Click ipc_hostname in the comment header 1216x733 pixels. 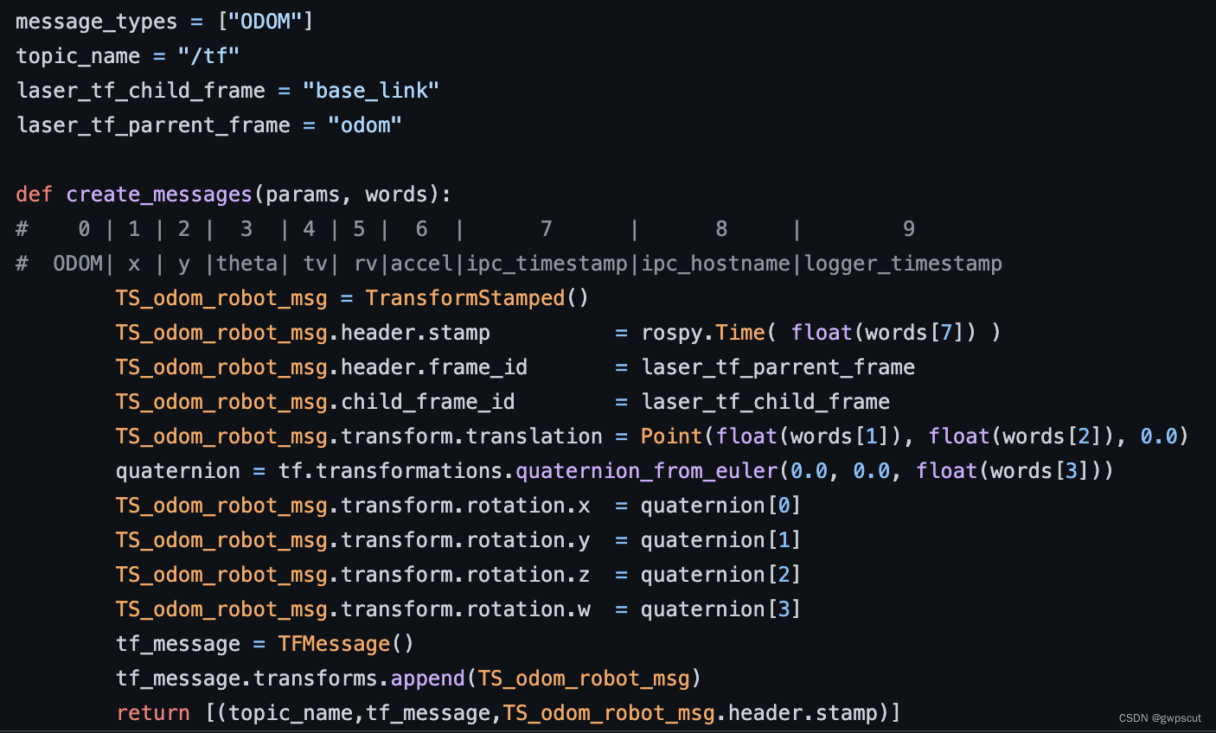[716, 264]
